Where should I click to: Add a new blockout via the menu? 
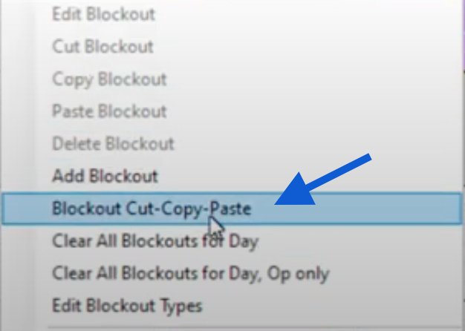[105, 177]
